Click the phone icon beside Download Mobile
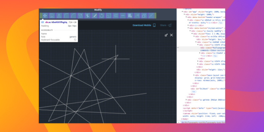 pos(154,25)
